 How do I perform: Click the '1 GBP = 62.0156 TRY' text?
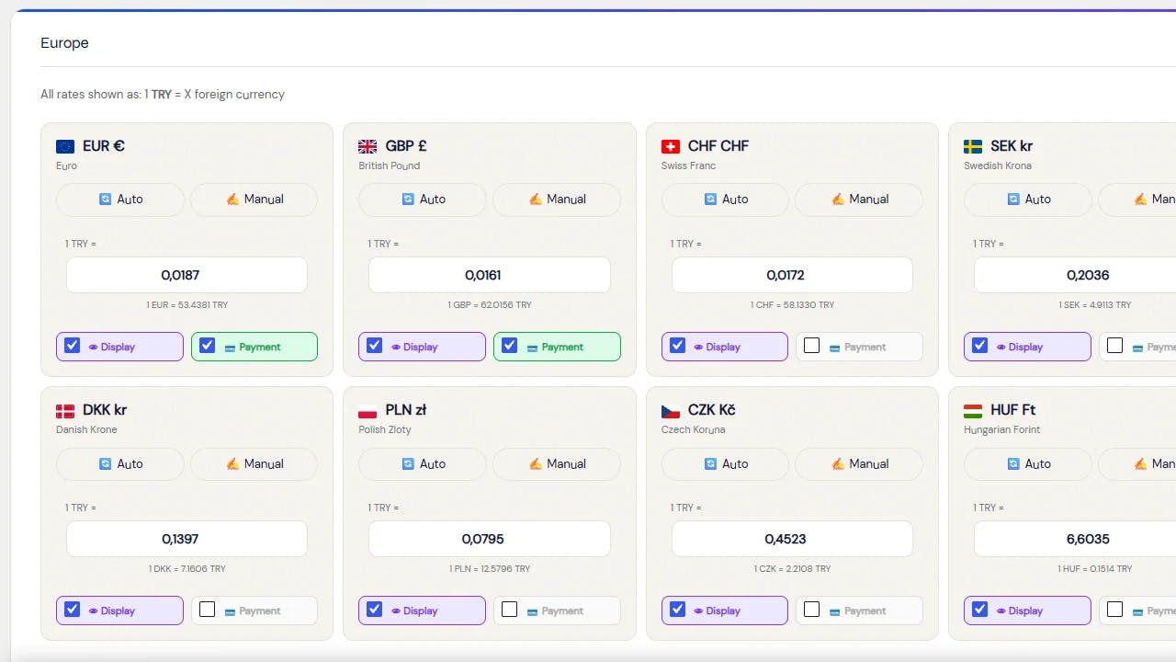coord(490,305)
